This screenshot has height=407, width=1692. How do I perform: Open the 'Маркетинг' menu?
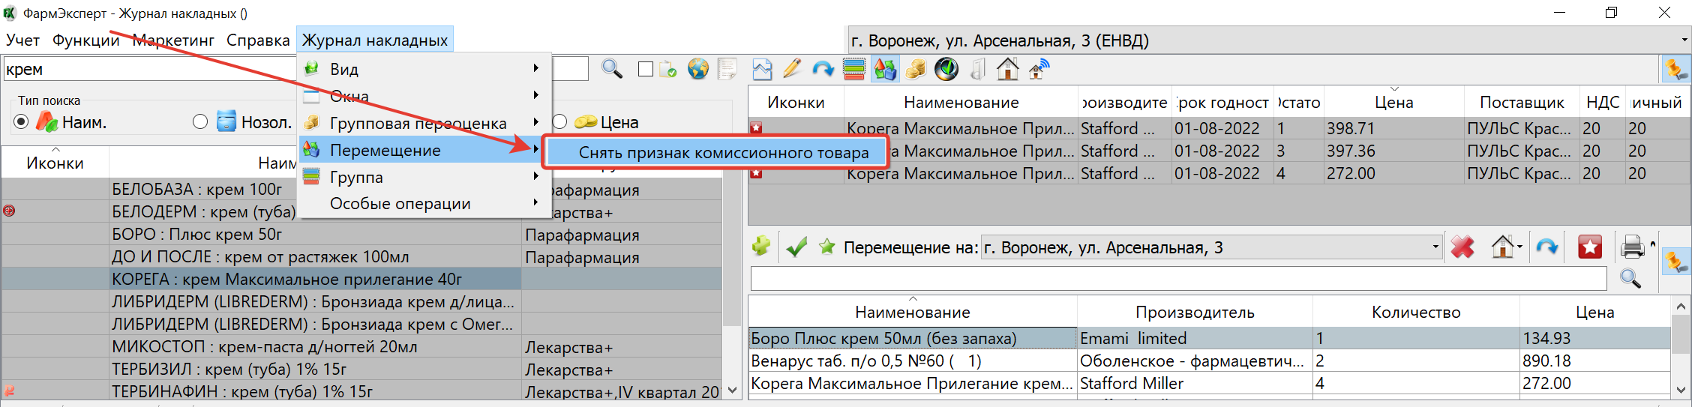coord(173,40)
